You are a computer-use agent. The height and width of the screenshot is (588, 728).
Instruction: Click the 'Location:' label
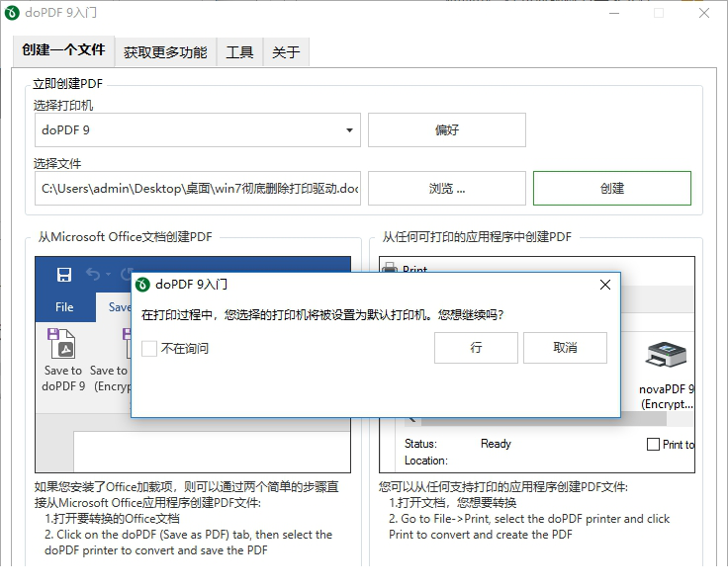click(x=425, y=461)
